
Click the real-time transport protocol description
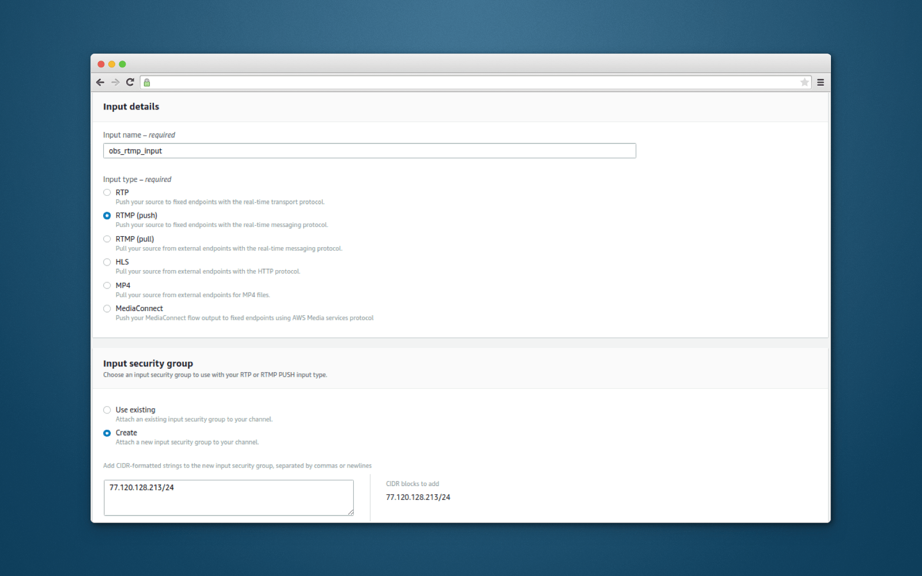coord(220,202)
